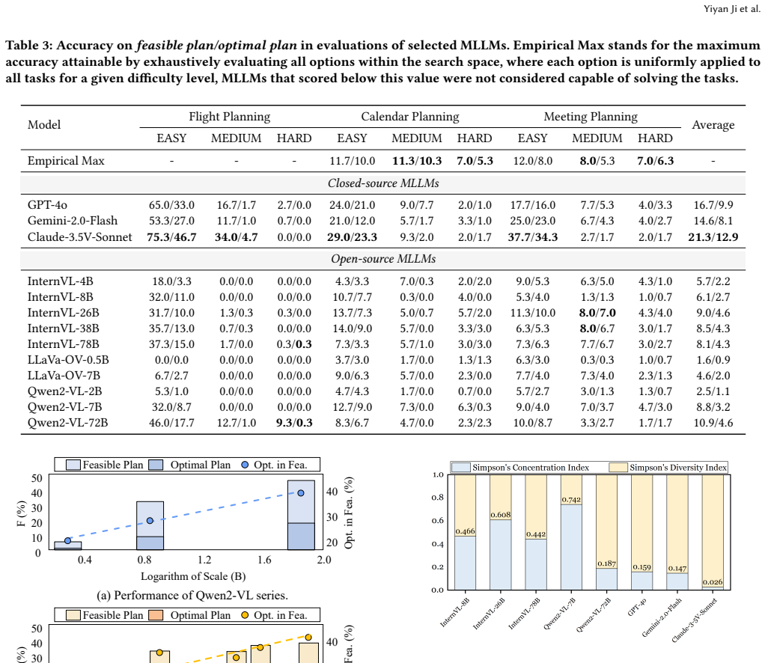Select '9.3/0.3' in Qwen2-VL-72B row
Screen dimensions: 765x663
point(294,423)
